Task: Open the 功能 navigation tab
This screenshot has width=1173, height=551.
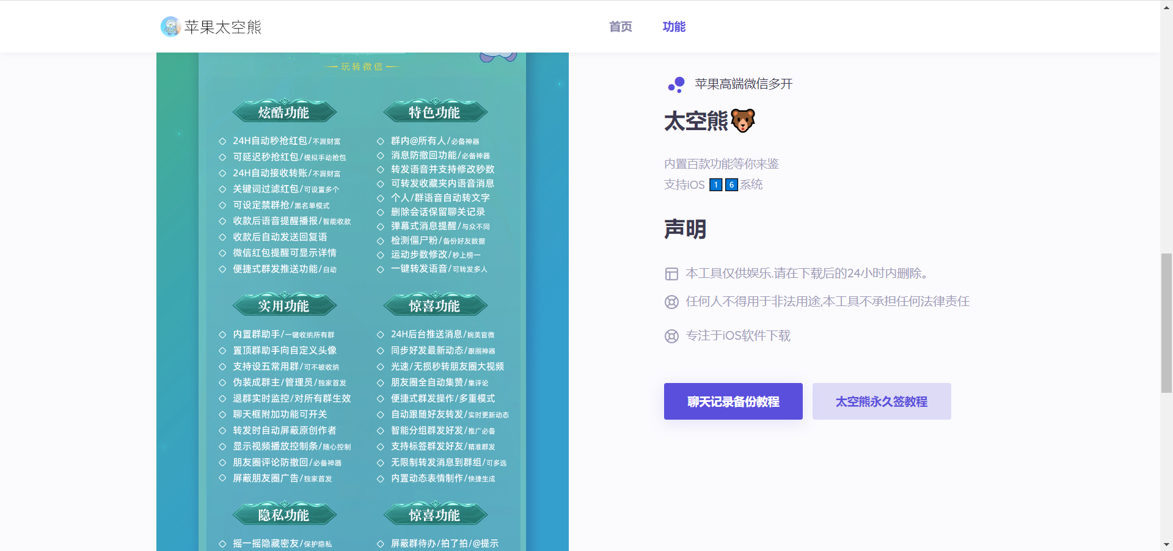Action: click(x=674, y=27)
